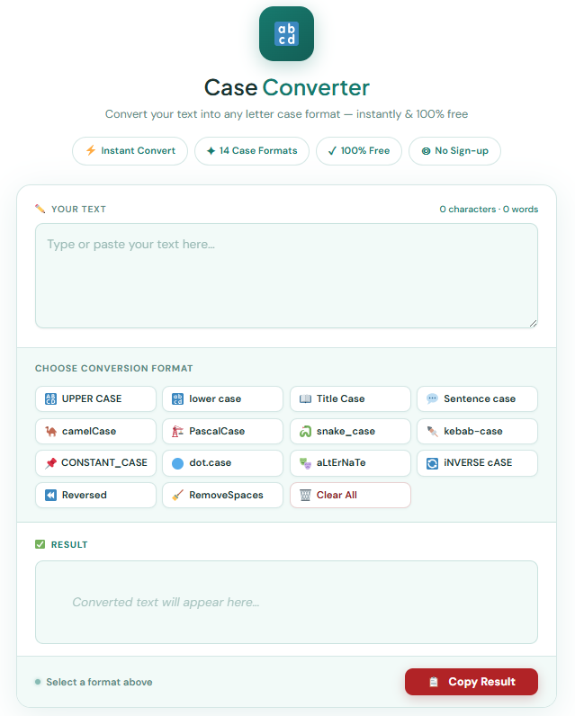Use the iNVERSE cASE option
Screen dimensions: 575x716
(477, 463)
